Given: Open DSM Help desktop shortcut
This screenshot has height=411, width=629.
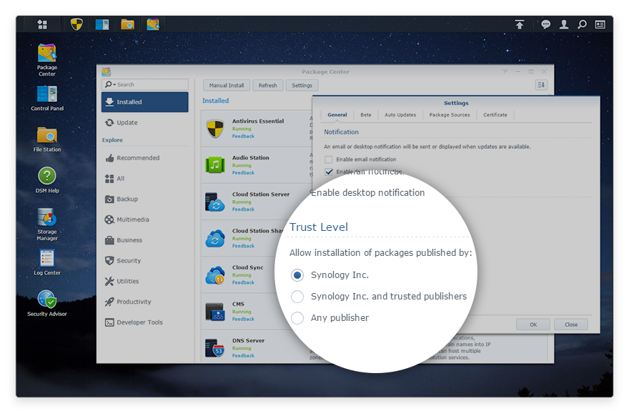Looking at the screenshot, I should (47, 180).
